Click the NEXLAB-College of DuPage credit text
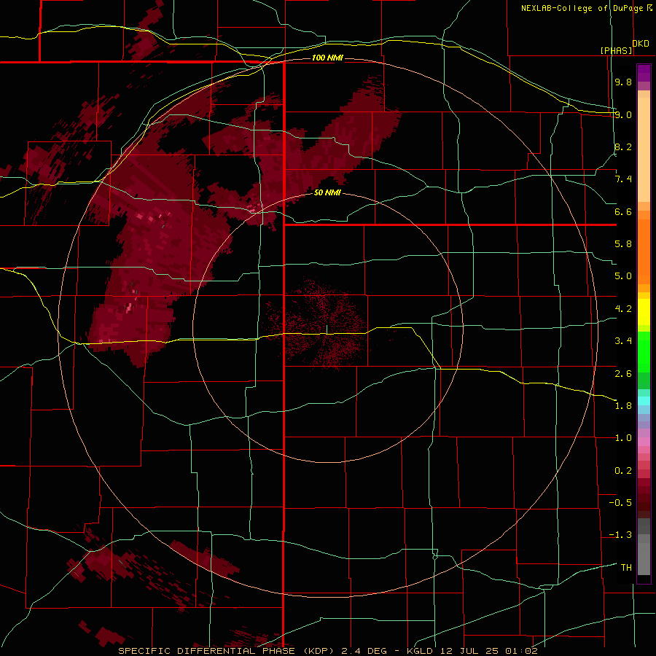 582,8
